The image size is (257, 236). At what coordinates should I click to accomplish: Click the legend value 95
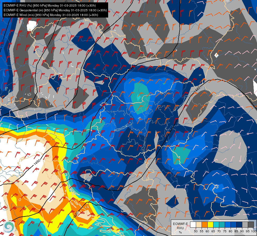(x=248, y=231)
